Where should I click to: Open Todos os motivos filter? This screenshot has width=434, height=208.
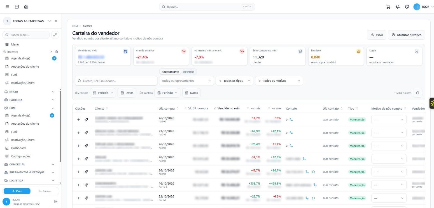[279, 81]
